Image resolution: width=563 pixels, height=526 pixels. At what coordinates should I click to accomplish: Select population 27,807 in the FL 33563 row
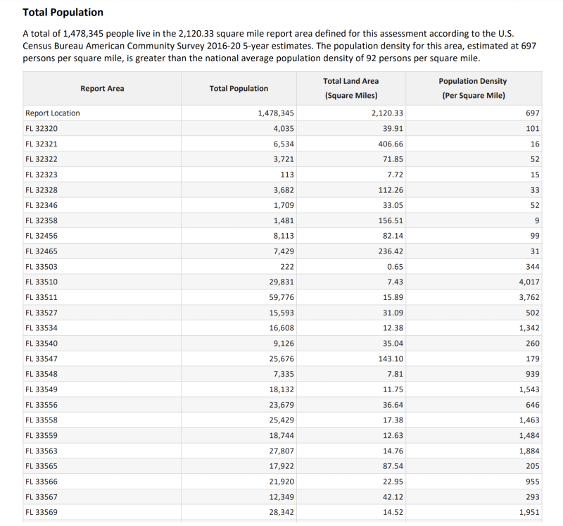(x=281, y=451)
